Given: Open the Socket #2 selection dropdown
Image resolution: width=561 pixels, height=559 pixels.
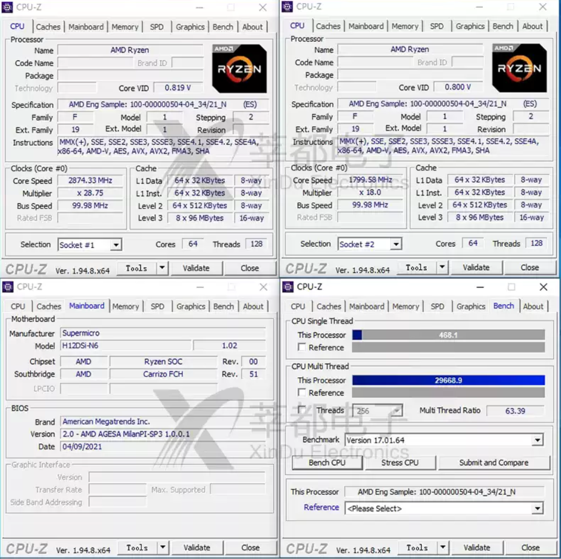Looking at the screenshot, I should pyautogui.click(x=396, y=244).
